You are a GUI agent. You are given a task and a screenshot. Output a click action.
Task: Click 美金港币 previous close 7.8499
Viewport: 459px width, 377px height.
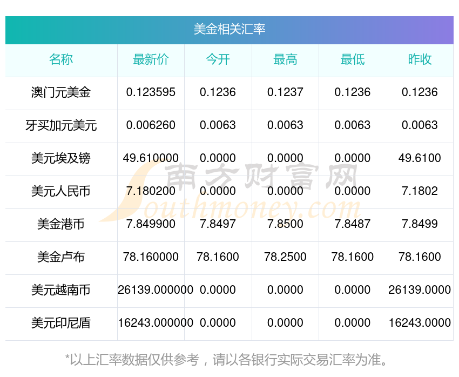pos(420,224)
